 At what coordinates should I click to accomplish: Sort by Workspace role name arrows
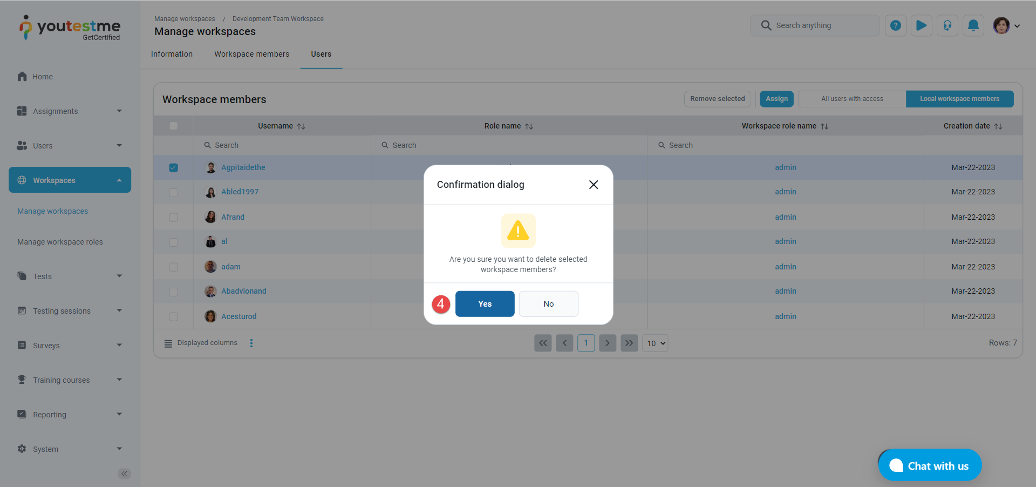pos(824,126)
